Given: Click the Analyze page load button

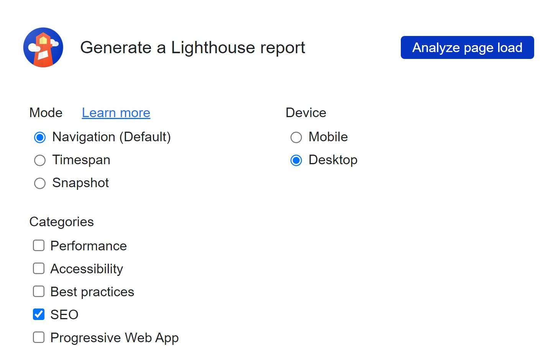Looking at the screenshot, I should click(x=467, y=47).
